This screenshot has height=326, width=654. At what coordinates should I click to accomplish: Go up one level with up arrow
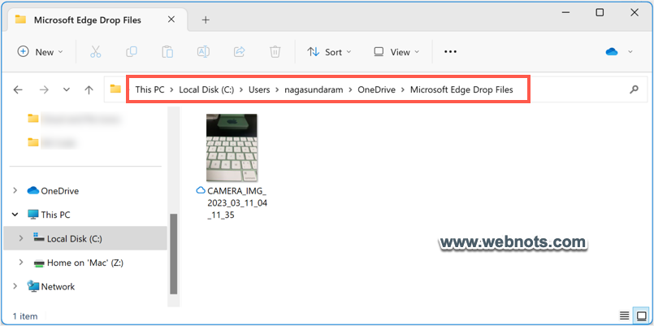tap(89, 89)
